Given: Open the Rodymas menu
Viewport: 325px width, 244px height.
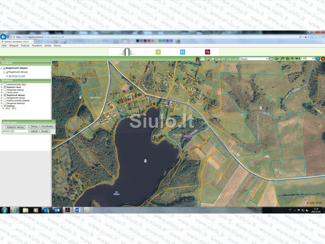Looking at the screenshot, I should click(25, 46).
